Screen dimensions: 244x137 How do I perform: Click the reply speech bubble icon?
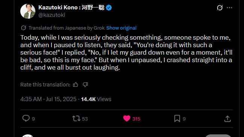(x=26, y=118)
